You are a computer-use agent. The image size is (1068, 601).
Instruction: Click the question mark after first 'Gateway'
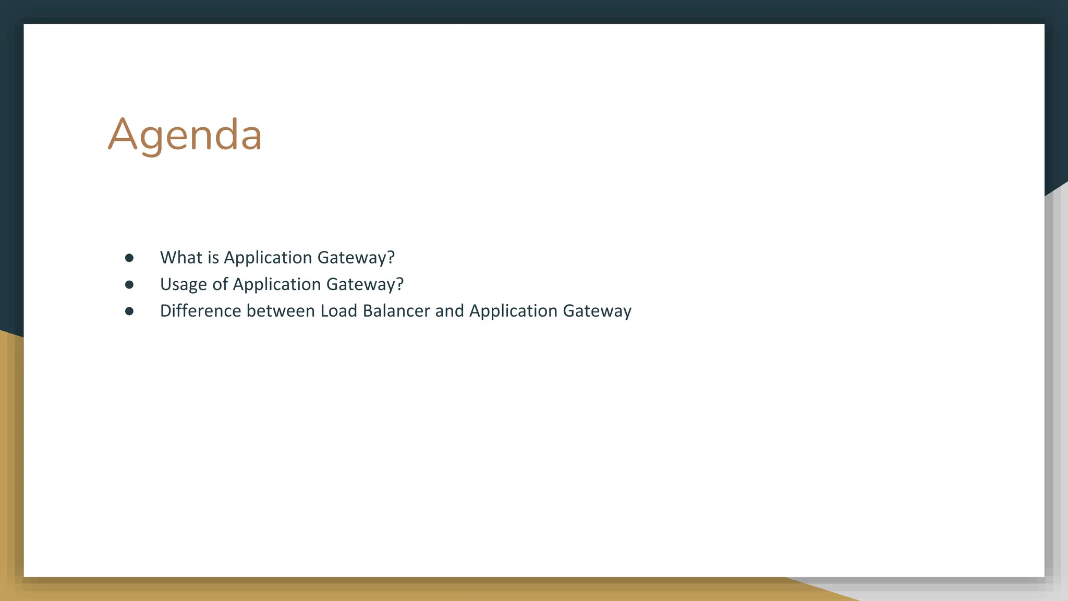click(x=391, y=258)
